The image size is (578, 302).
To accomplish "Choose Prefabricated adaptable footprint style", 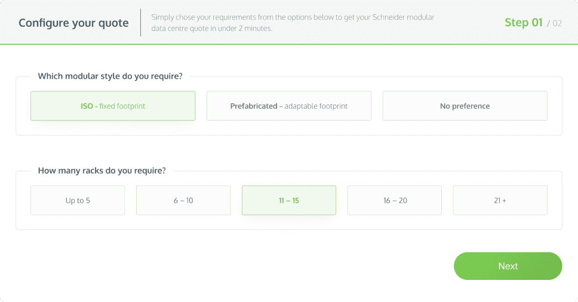I will click(288, 106).
